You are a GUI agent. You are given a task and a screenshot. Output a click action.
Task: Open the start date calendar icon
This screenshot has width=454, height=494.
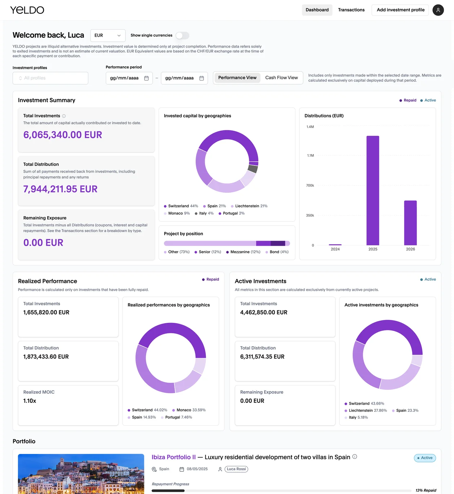click(146, 78)
